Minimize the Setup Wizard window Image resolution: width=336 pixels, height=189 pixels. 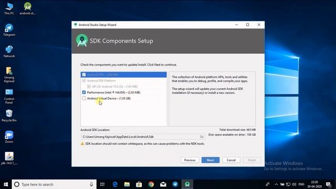pos(236,25)
